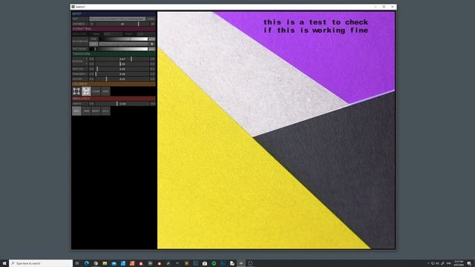Screen dimensions: 475x267
Task: Click the button right of the text input field
Action: click(151, 19)
